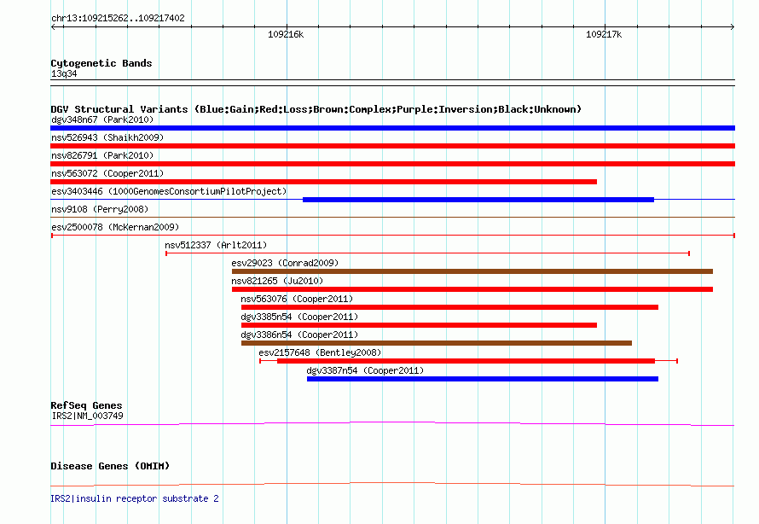The height and width of the screenshot is (524, 759).
Task: Click the brown dgv3386n54 complex bar
Action: coord(437,343)
